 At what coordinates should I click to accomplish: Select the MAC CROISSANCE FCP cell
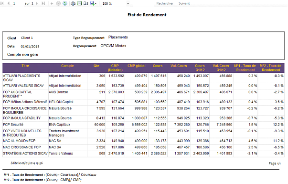[x=25, y=147]
